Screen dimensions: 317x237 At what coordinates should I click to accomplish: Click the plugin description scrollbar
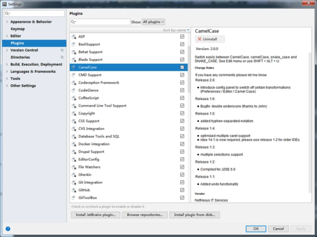(x=310, y=122)
